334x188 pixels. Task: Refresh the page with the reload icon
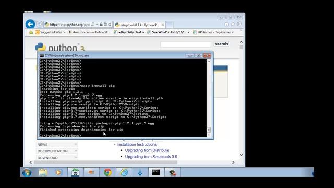[110, 25]
